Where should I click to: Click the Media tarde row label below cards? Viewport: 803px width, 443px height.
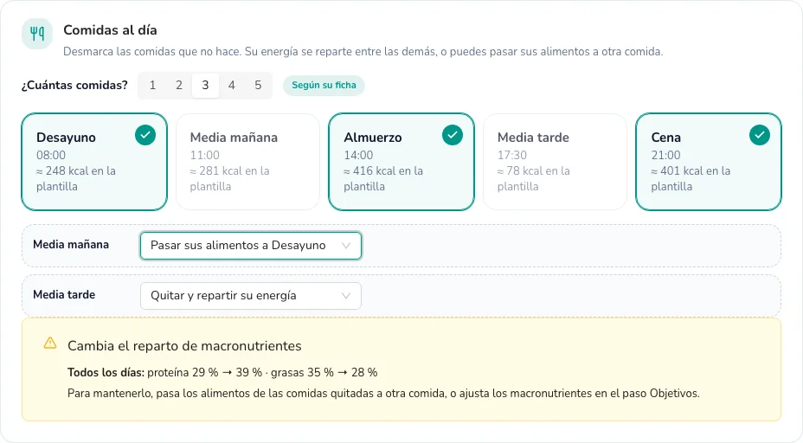[64, 294]
